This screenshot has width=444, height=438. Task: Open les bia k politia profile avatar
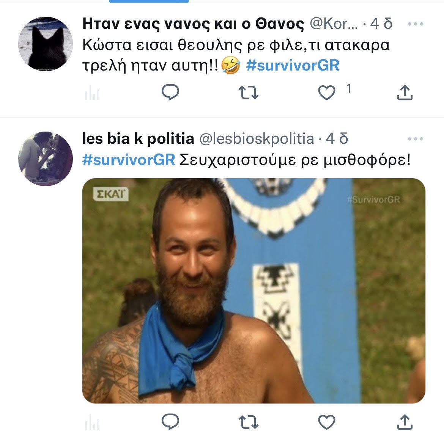click(x=46, y=159)
